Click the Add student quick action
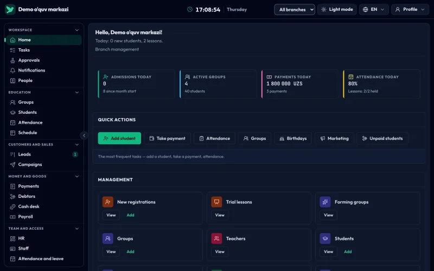 (x=119, y=138)
